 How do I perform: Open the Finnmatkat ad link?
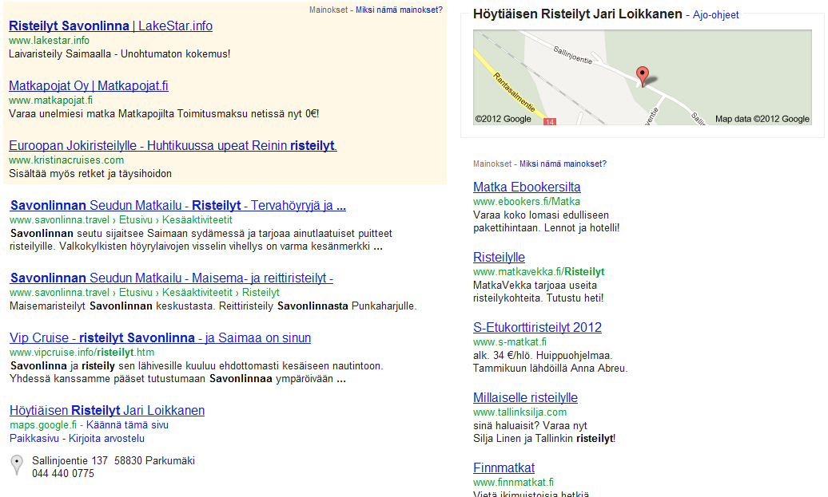point(504,468)
